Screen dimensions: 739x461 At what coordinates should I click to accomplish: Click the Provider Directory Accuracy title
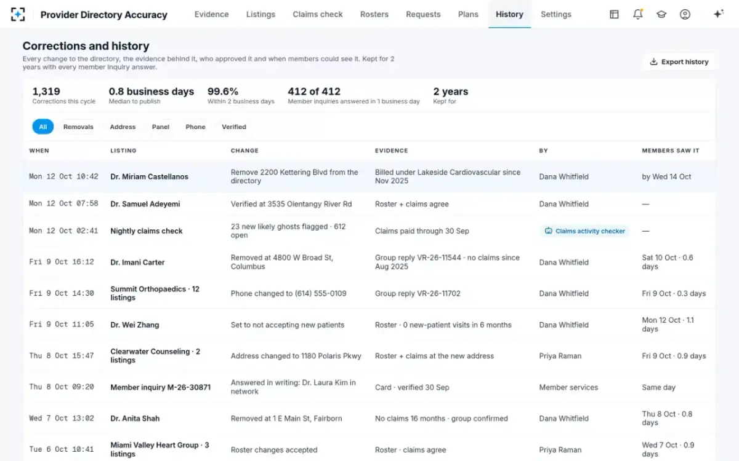tap(103, 15)
